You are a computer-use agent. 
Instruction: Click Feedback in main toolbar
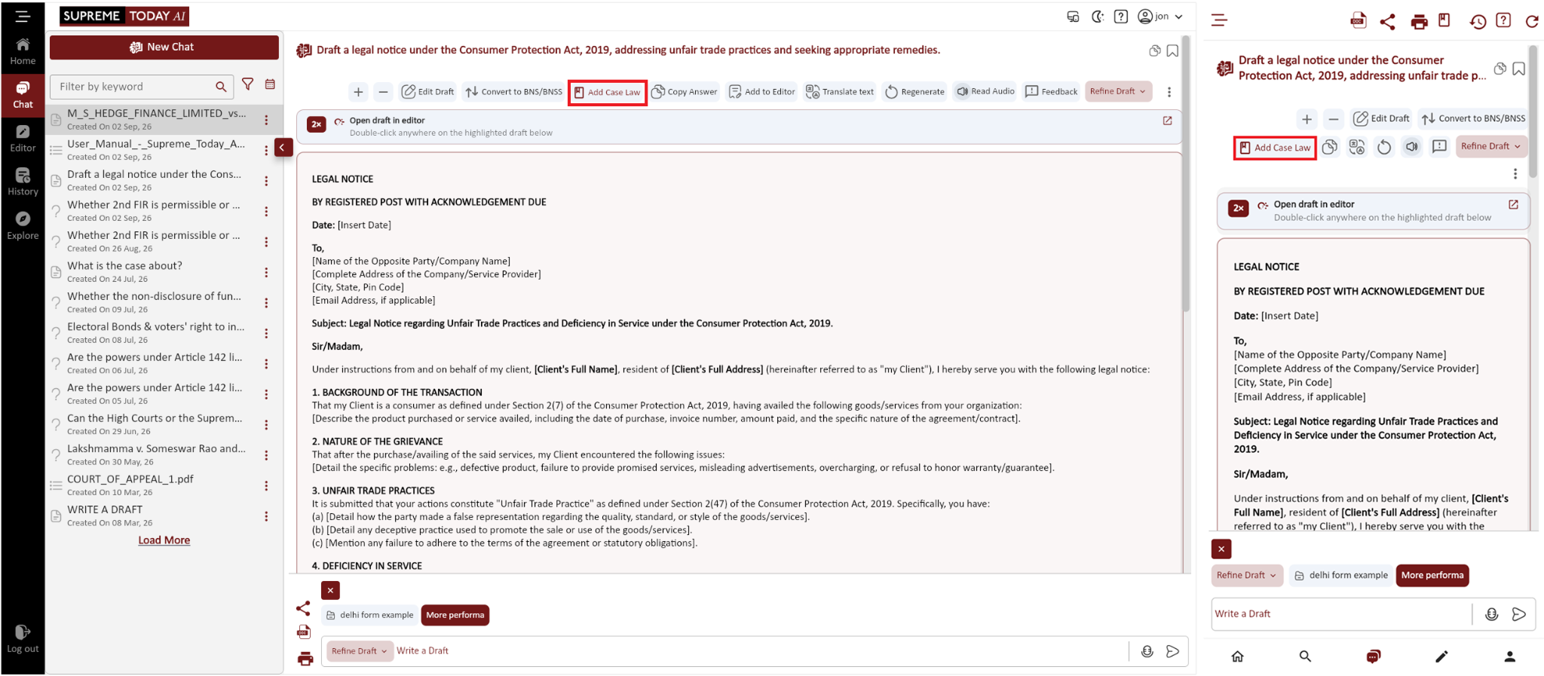point(1051,92)
